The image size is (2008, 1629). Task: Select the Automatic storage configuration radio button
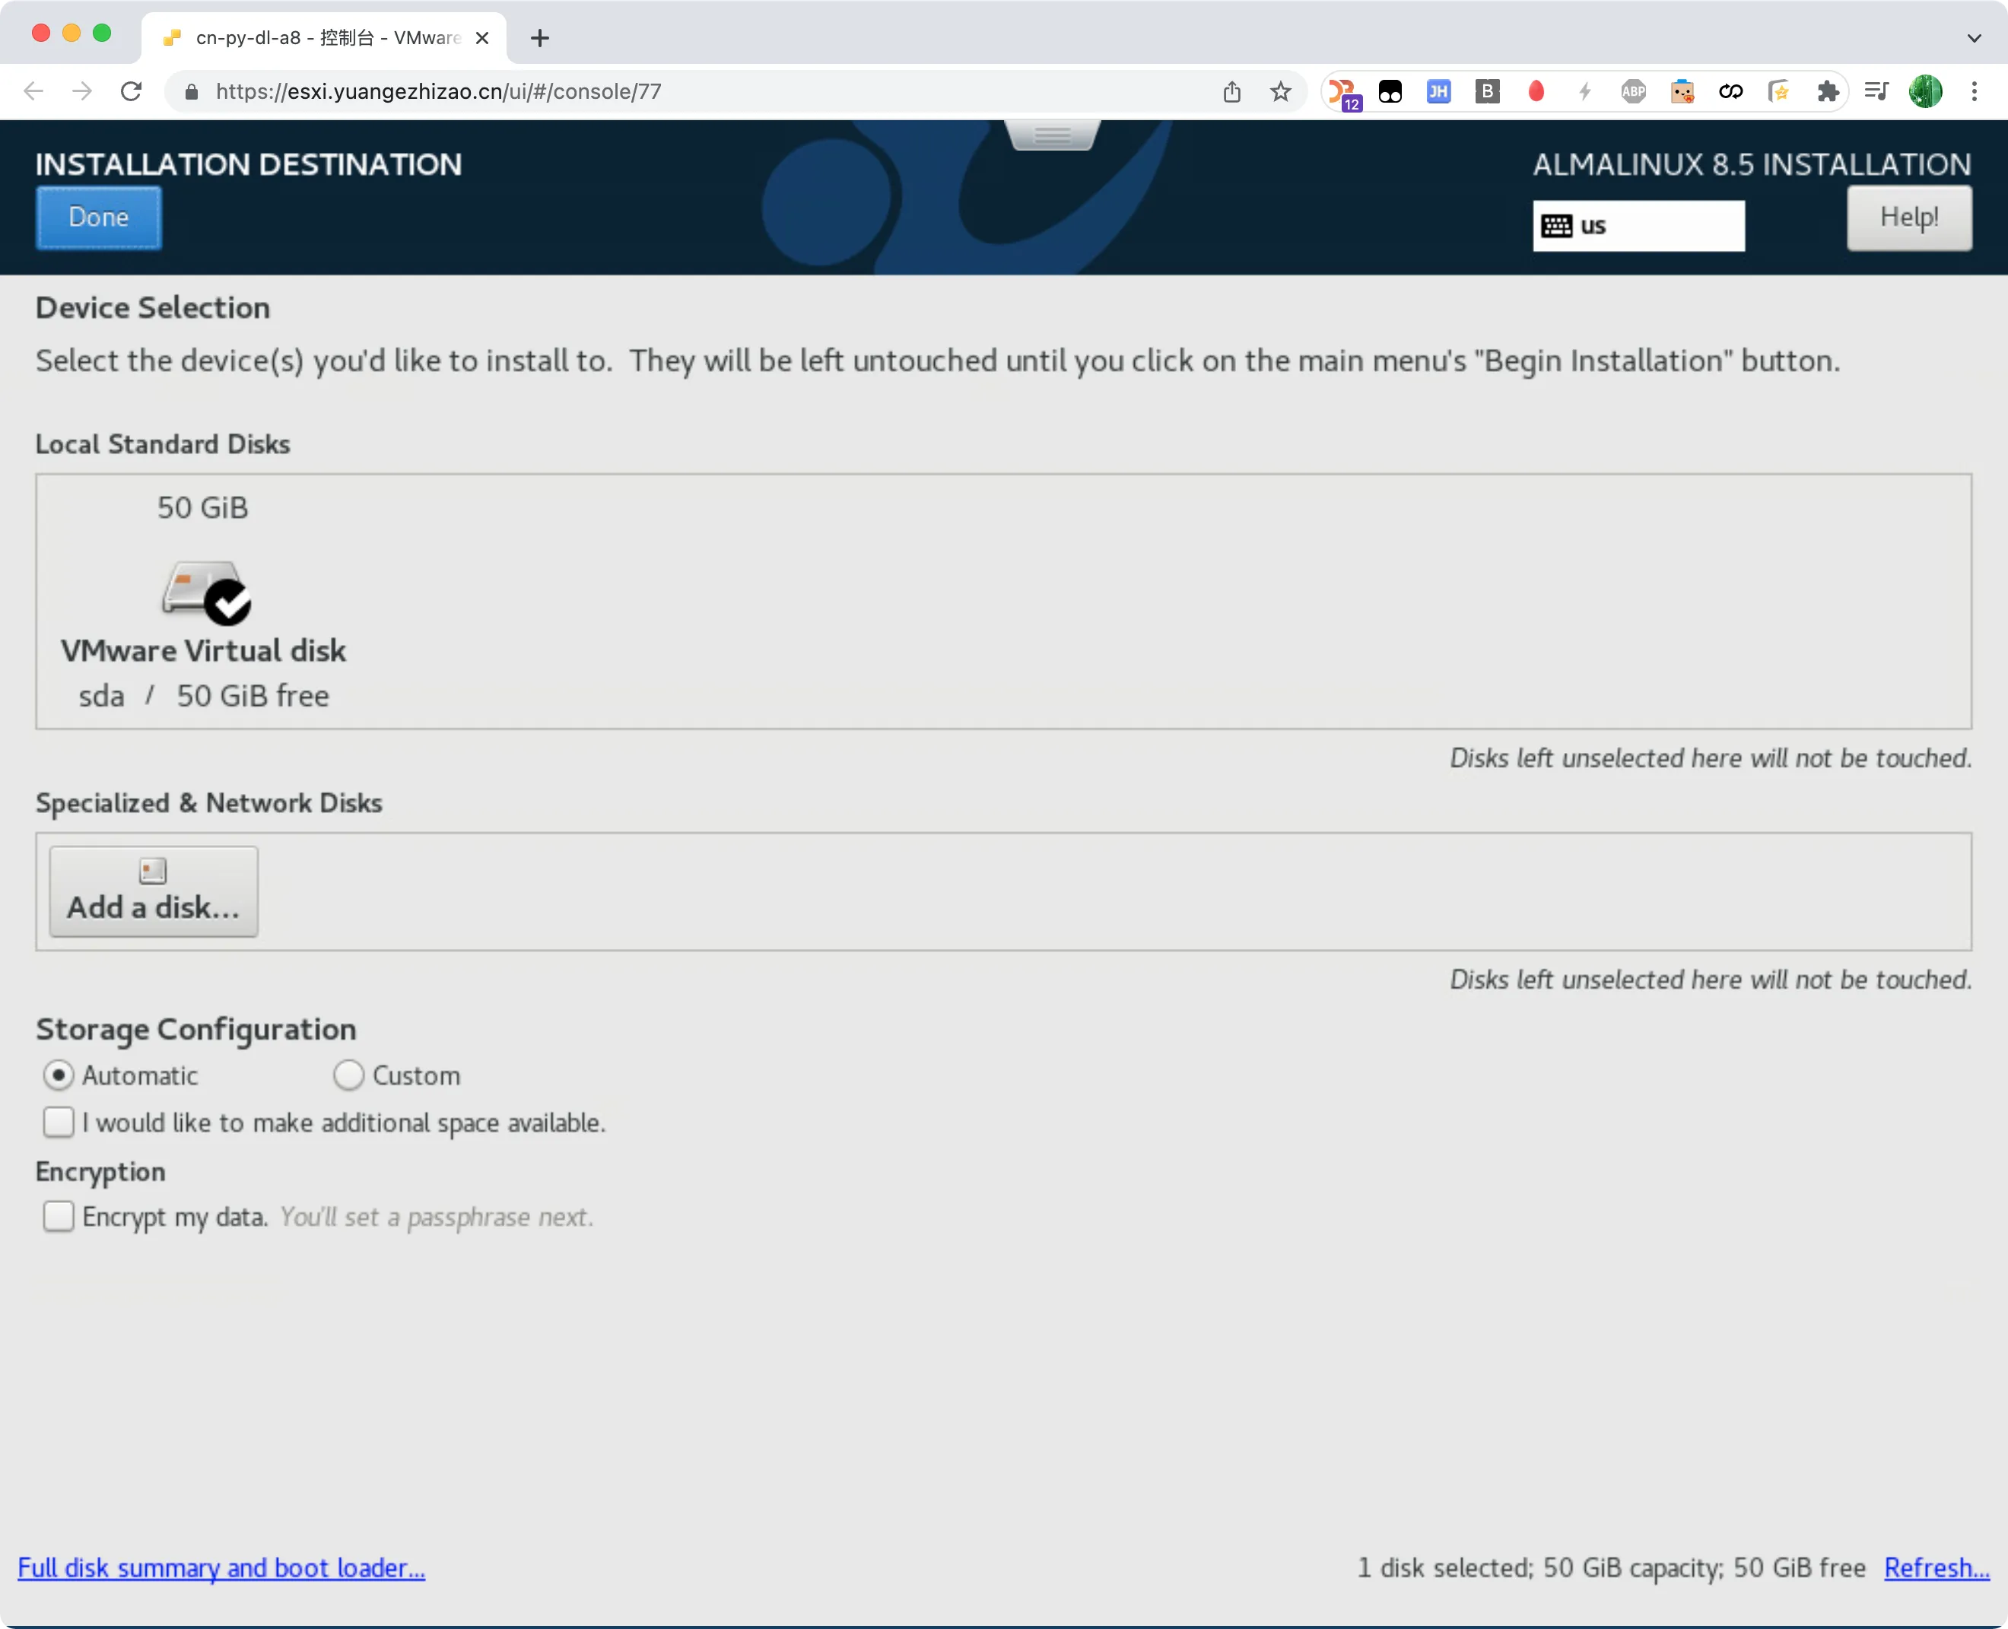point(58,1075)
